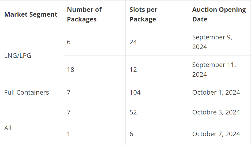This screenshot has width=251, height=145.
Task: Select the Auction Opening Date header
Action: (219, 14)
